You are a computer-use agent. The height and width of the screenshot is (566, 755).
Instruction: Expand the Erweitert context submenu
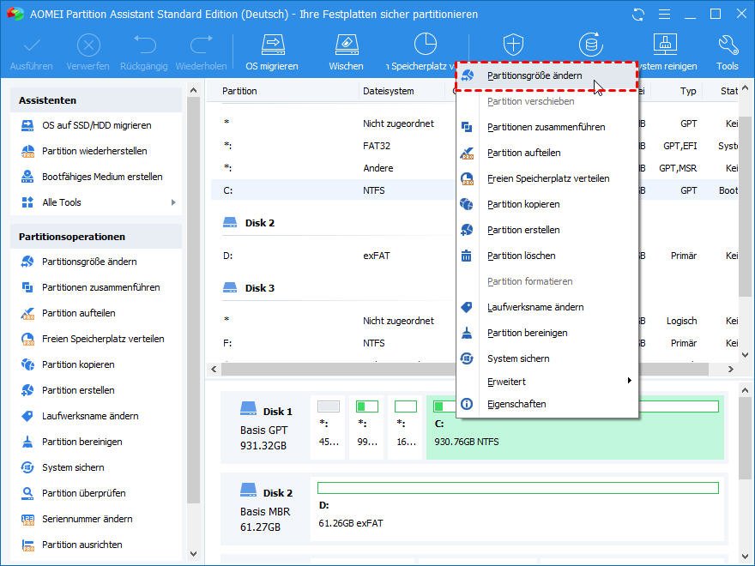(547, 382)
